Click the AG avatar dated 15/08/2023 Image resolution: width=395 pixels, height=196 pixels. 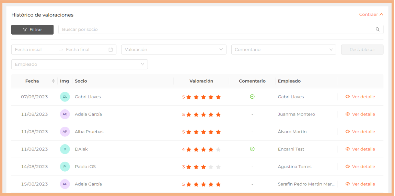point(65,184)
